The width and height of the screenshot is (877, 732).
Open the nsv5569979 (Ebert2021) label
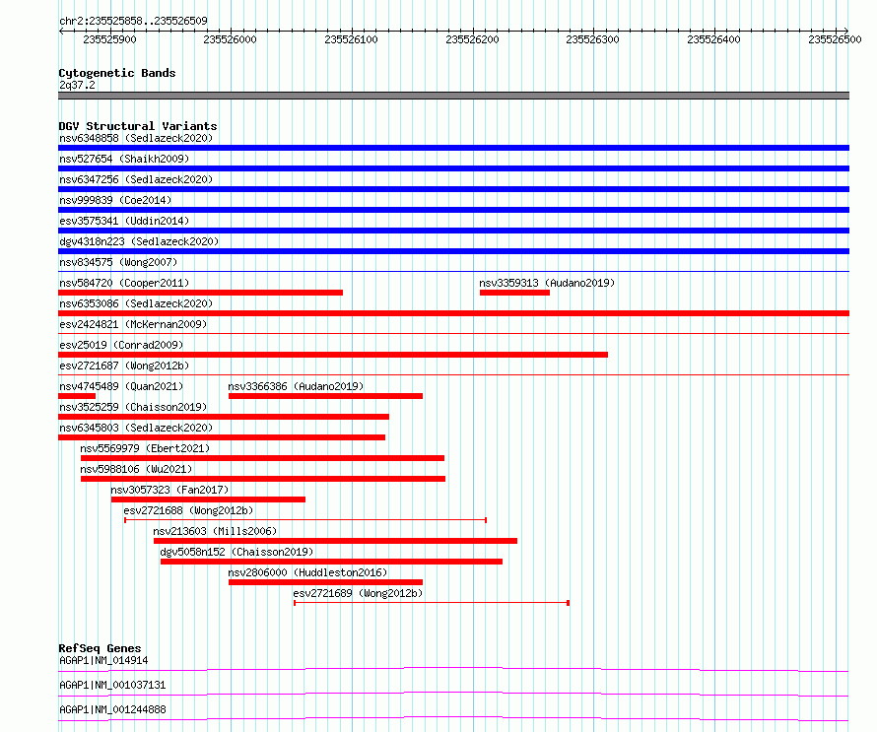pyautogui.click(x=145, y=448)
